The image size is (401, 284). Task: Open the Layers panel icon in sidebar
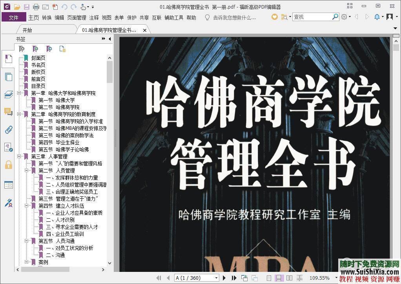[x=9, y=94]
